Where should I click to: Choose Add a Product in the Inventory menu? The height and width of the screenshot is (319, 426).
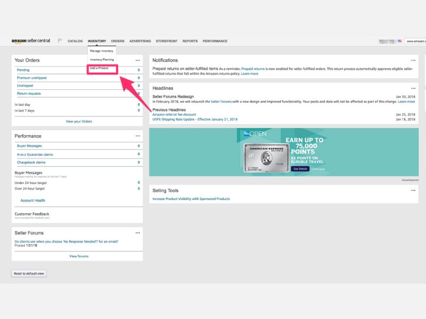99,68
